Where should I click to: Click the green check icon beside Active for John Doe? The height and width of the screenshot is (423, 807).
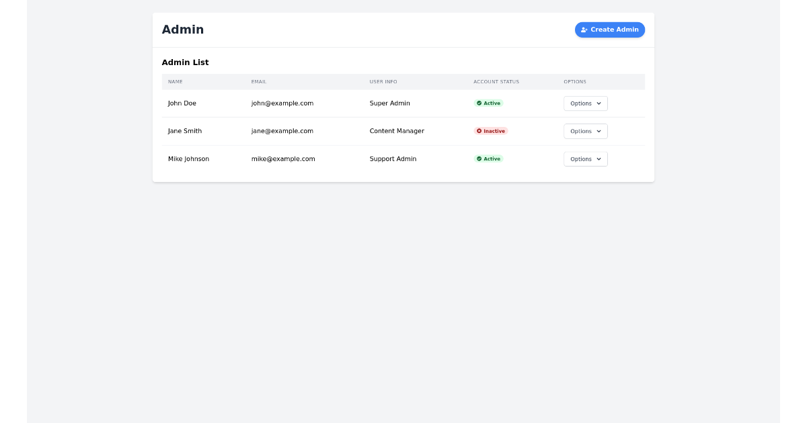479,103
